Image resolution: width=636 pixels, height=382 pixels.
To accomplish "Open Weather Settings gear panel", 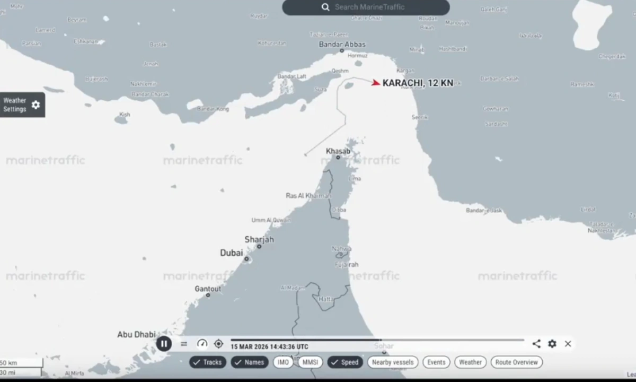I will 36,105.
